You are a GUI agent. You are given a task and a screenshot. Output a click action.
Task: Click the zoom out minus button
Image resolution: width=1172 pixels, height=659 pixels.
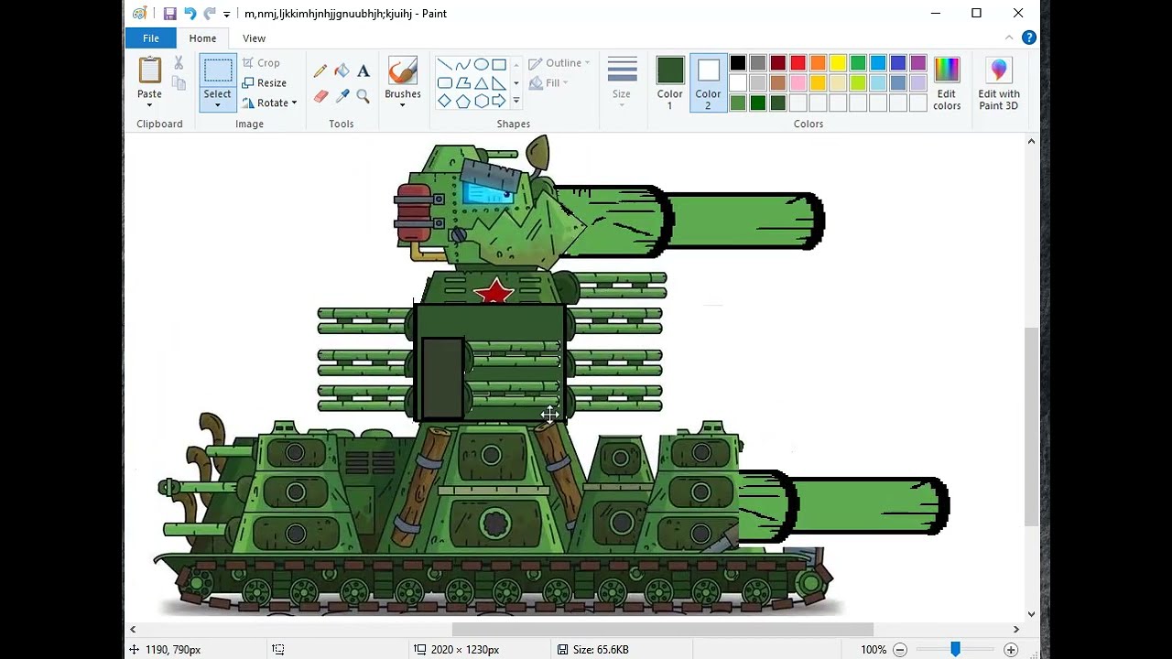click(900, 650)
